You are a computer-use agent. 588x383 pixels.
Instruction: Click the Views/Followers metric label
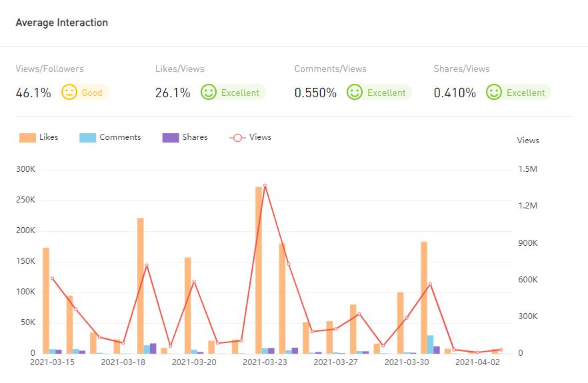click(x=50, y=69)
